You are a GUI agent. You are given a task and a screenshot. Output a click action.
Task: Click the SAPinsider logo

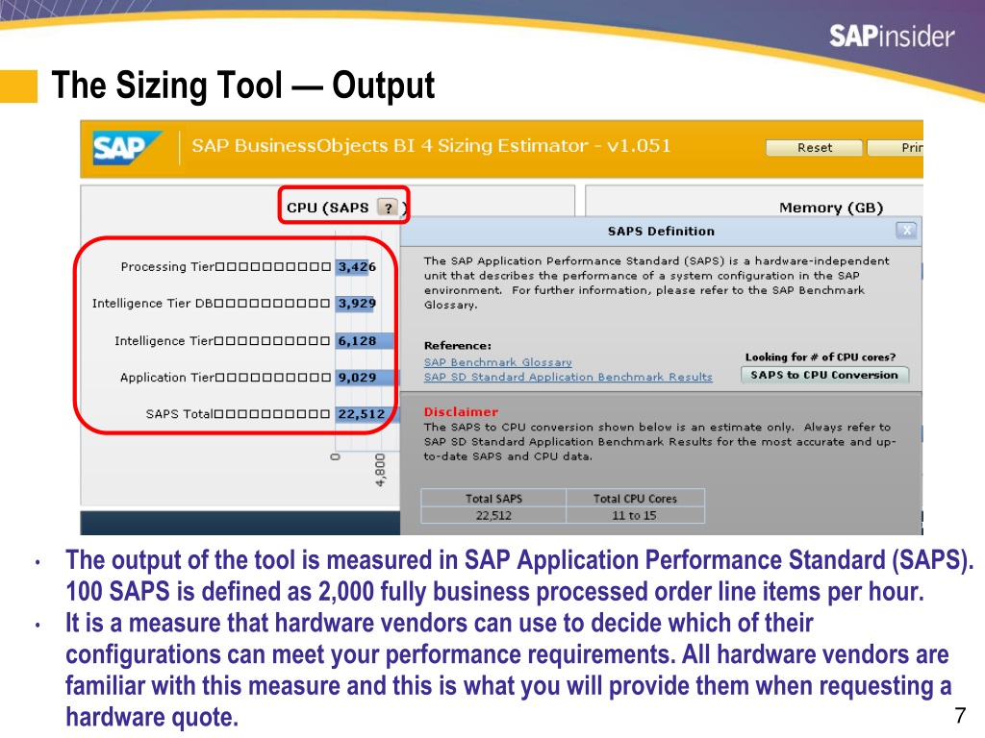coord(892,36)
